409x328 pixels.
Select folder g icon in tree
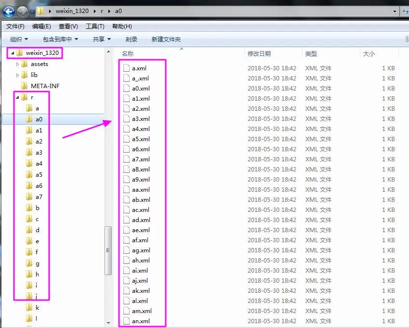[x=29, y=263]
